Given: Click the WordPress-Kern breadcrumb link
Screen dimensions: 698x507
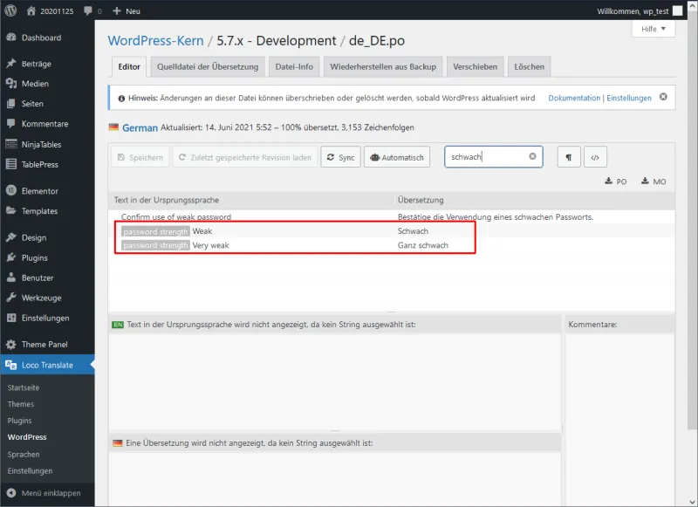Looking at the screenshot, I should pyautogui.click(x=156, y=40).
